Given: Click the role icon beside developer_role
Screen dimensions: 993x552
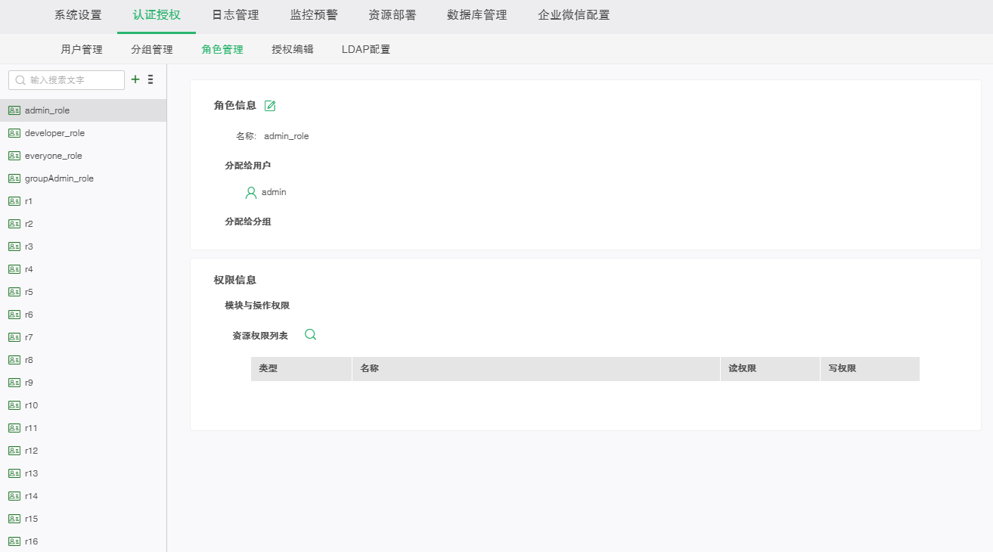Looking at the screenshot, I should [x=14, y=133].
